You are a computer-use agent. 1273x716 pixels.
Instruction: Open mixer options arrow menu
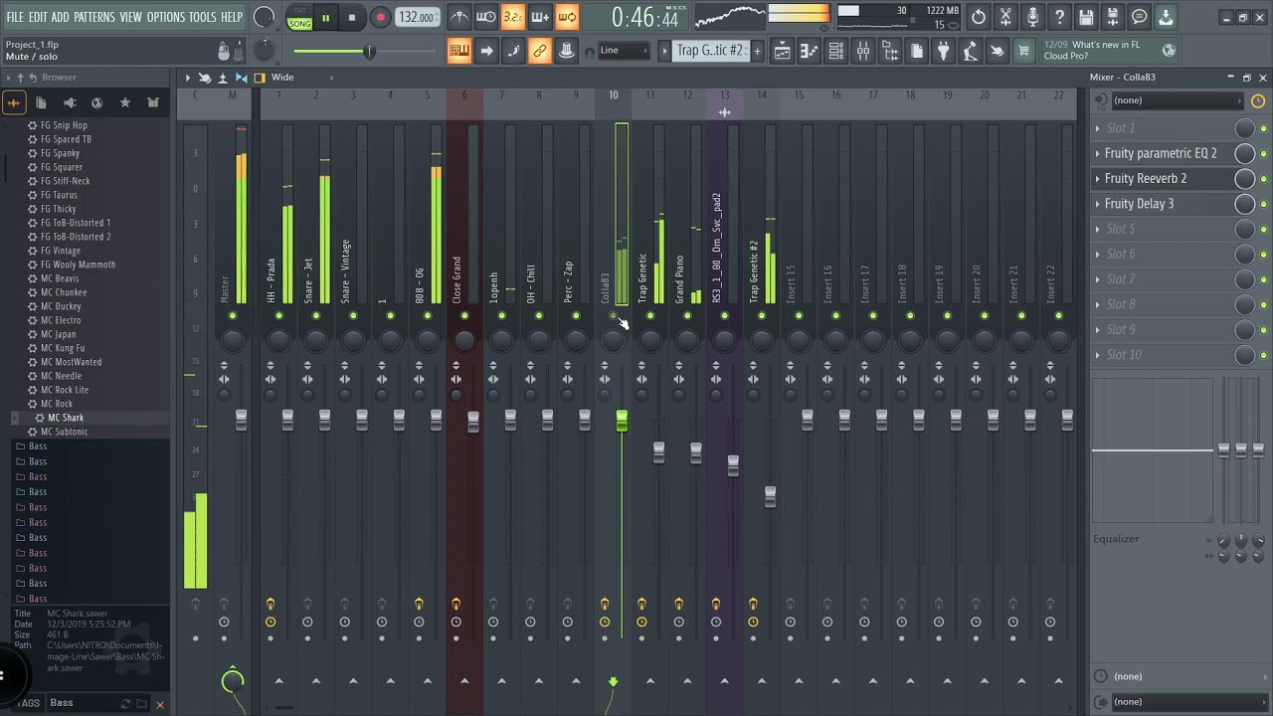tap(187, 78)
